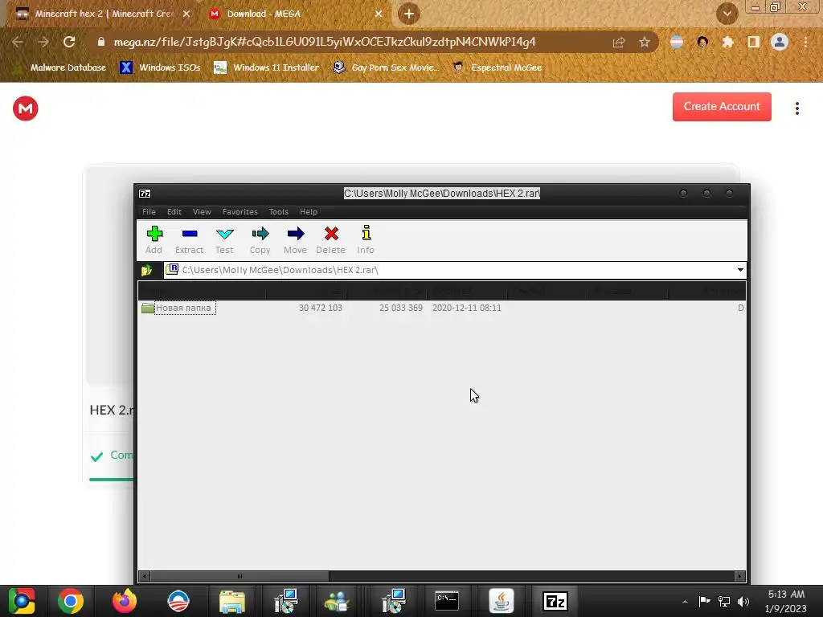Open the Windows ISOs bookmark
Viewport: 823px width, 617px height.
[160, 67]
